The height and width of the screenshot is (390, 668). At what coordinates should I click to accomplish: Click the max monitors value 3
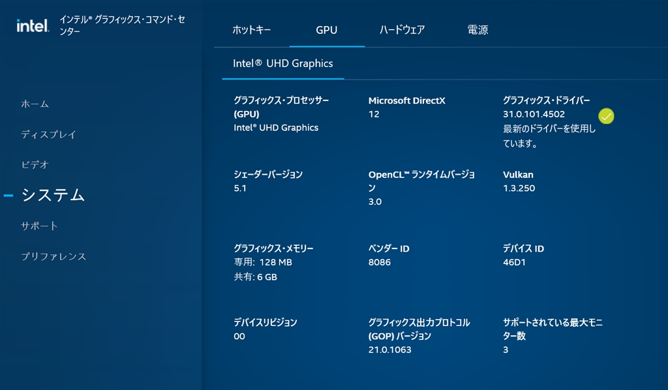tap(506, 350)
